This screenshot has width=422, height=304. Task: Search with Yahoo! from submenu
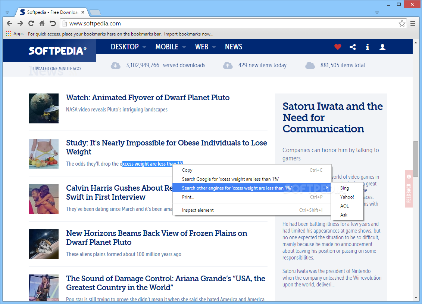[347, 197]
